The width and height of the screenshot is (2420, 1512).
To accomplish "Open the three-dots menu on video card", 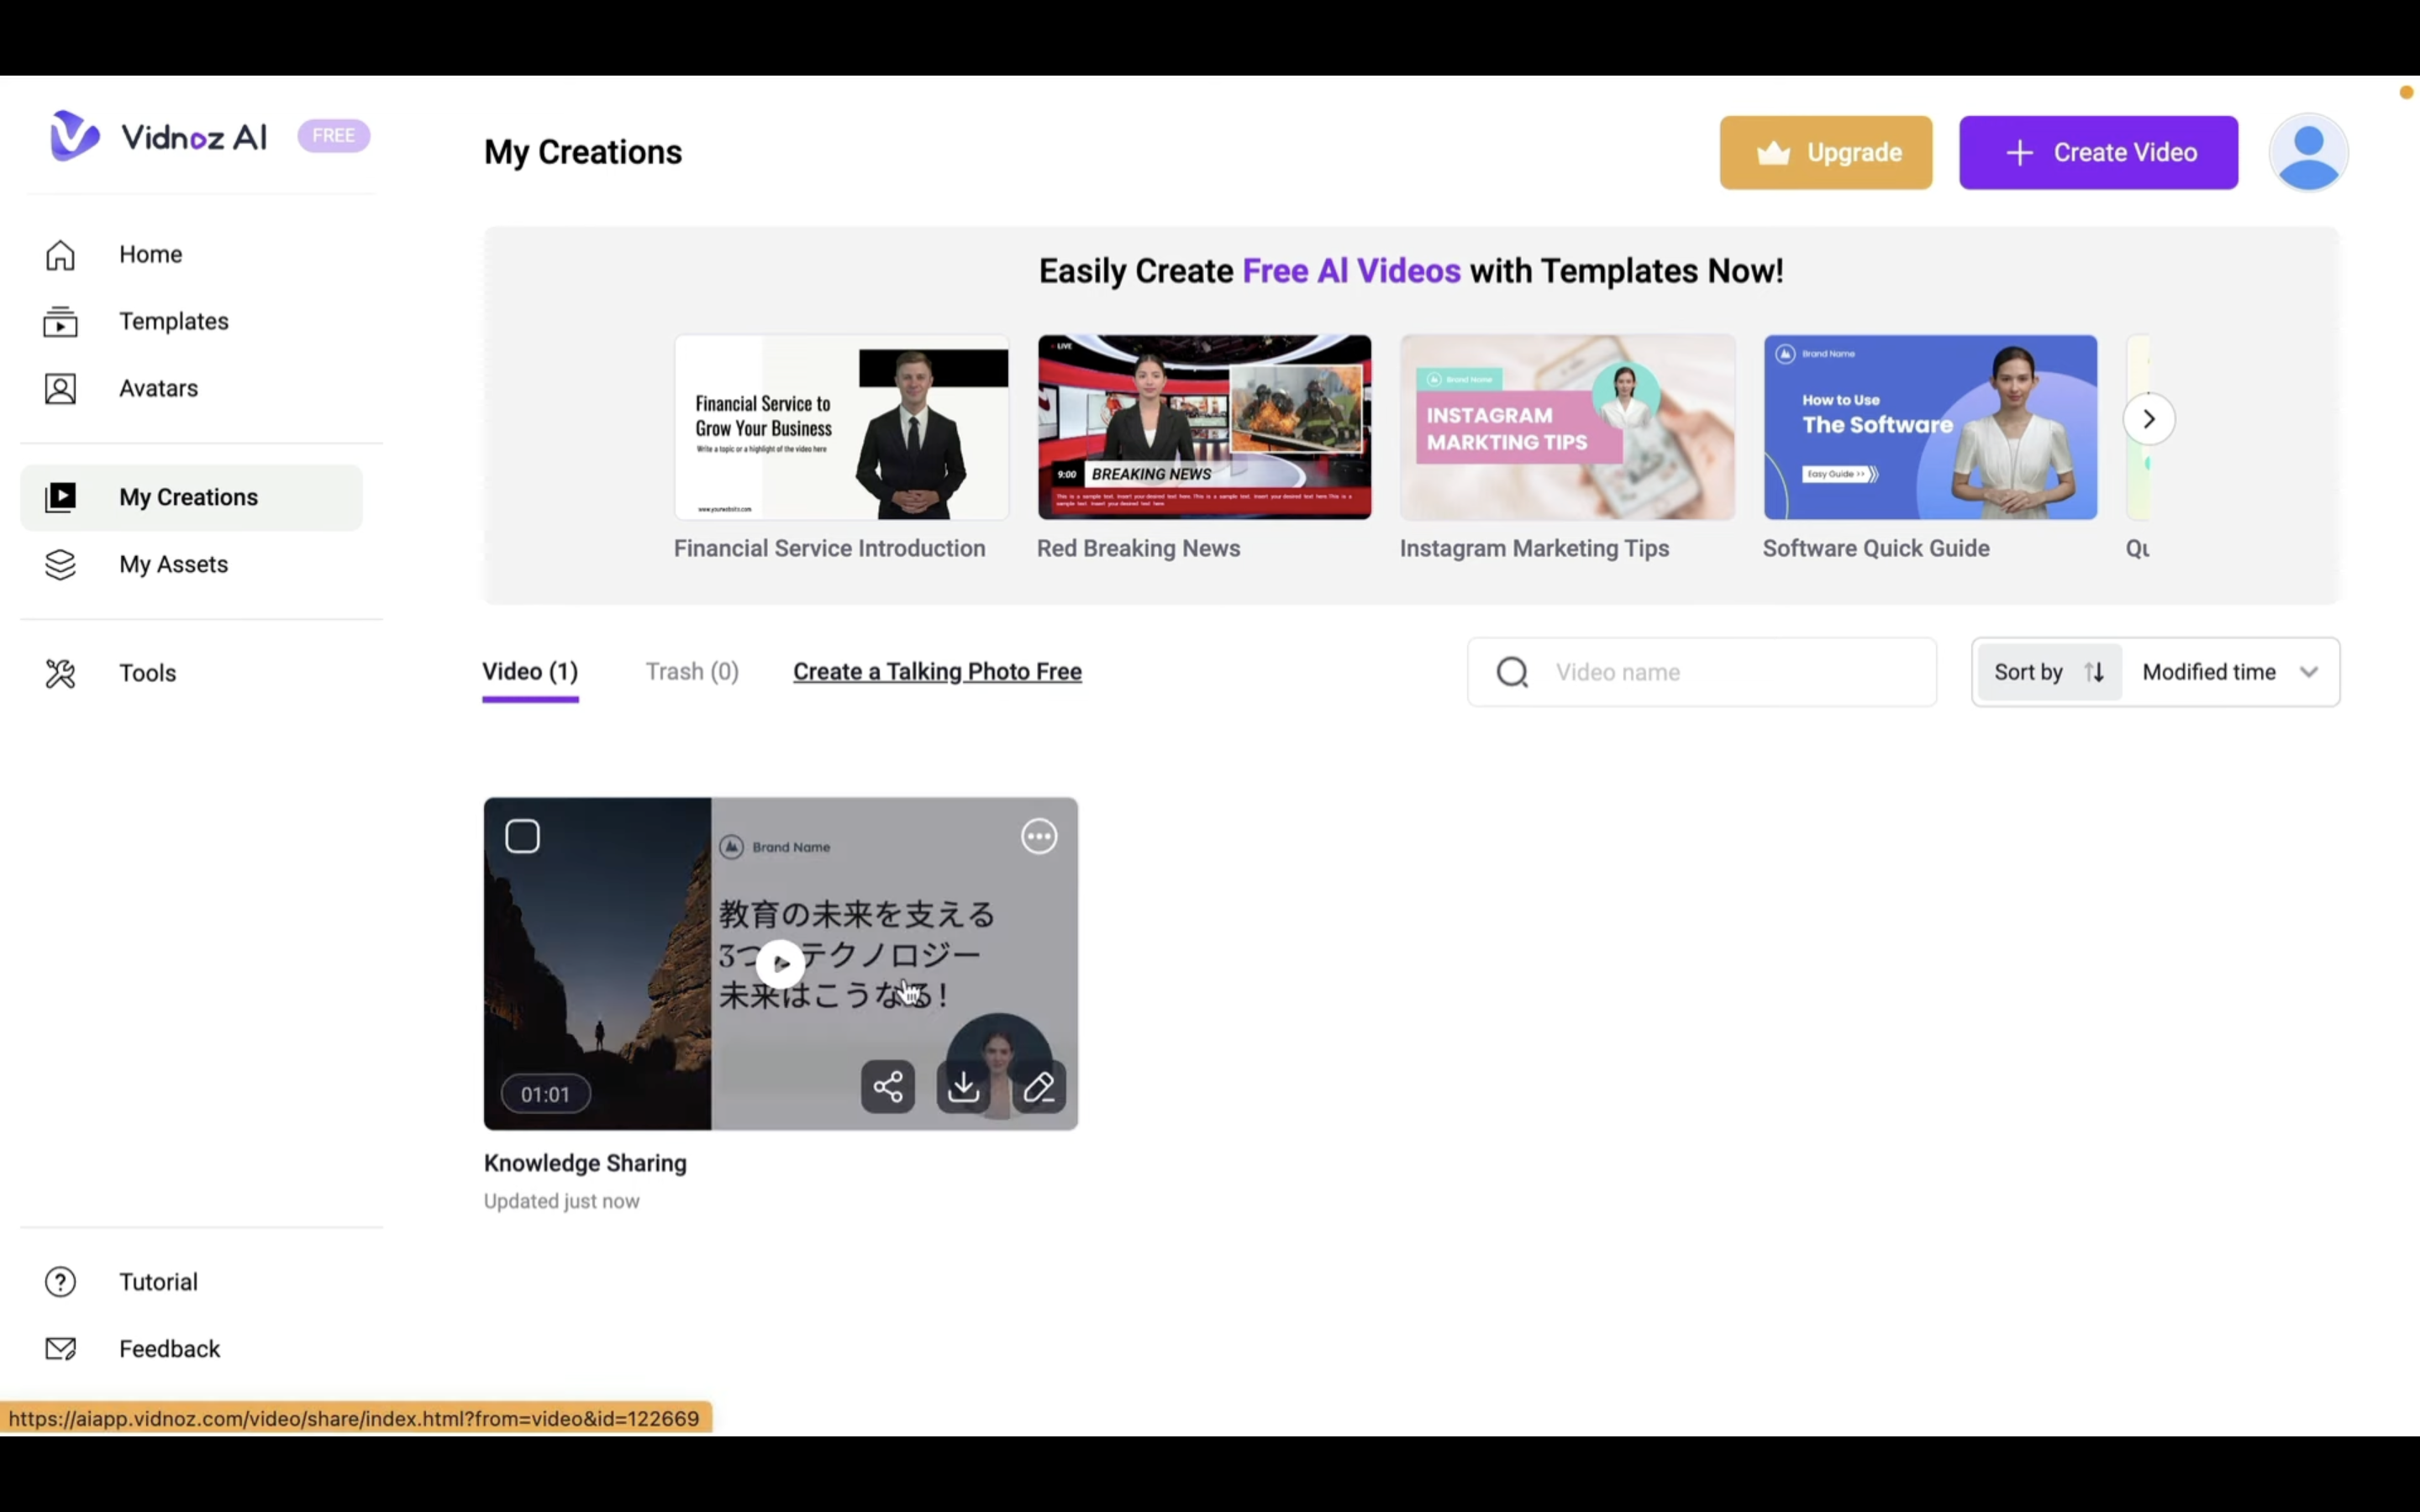I will coord(1039,836).
